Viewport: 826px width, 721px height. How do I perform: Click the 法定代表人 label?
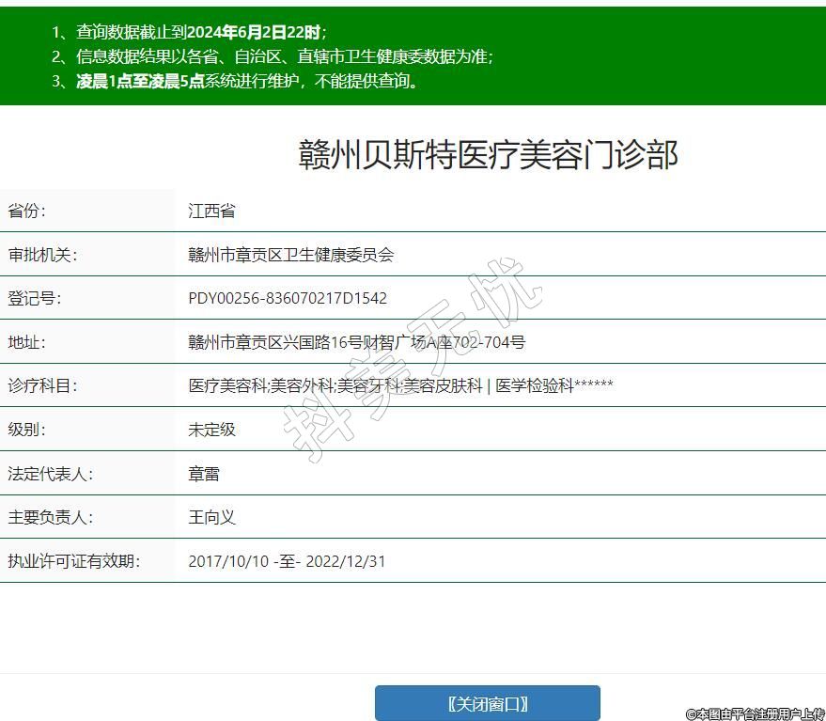pos(50,474)
